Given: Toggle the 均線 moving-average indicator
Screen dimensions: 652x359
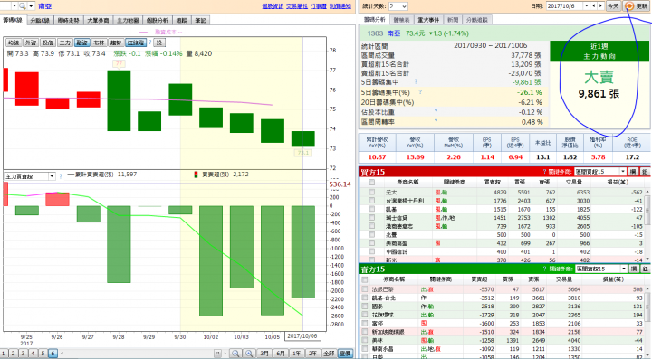Looking at the screenshot, I should point(14,43).
